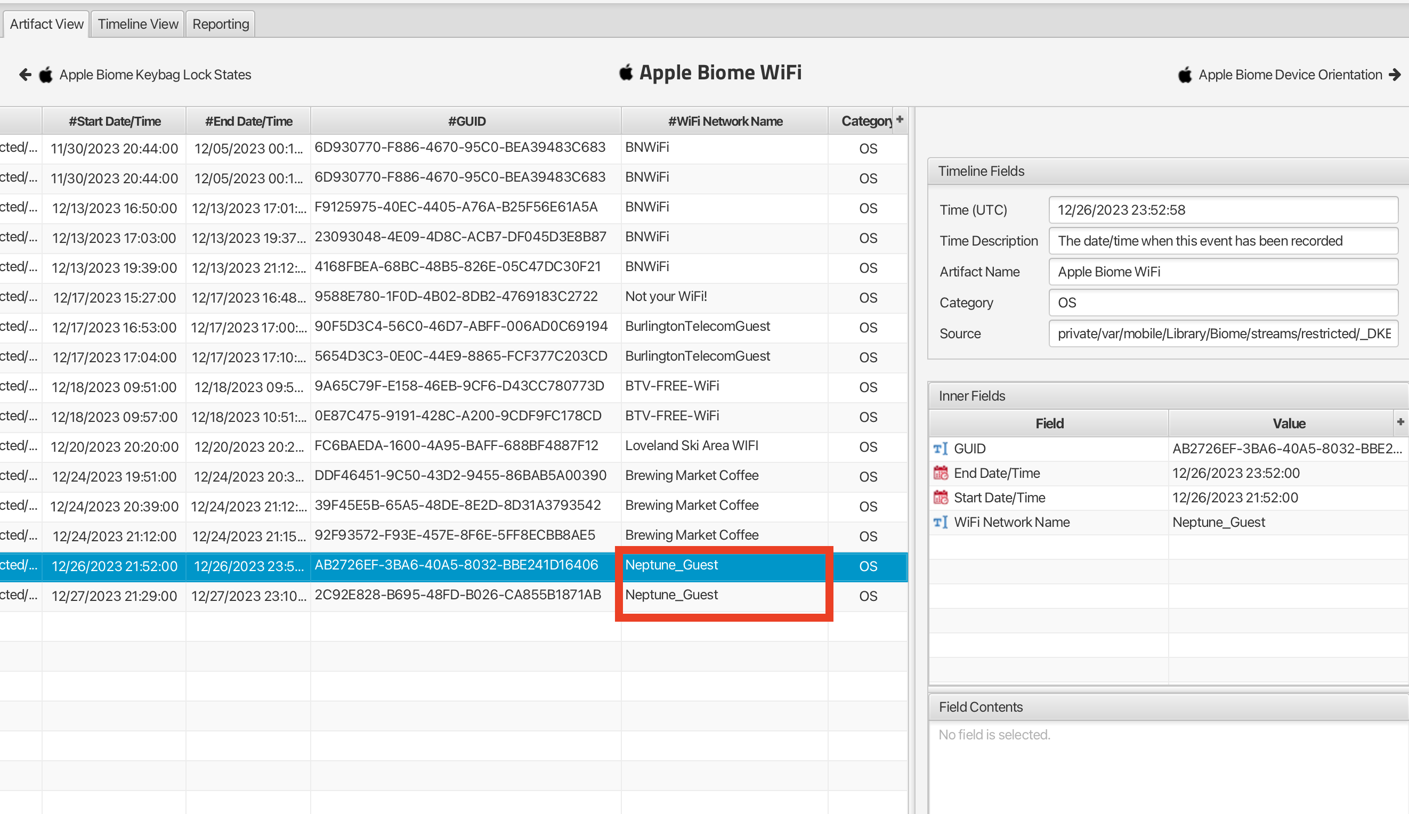This screenshot has width=1409, height=814.
Task: Click start time 12/13/2023 16:50:00
Action: coord(114,208)
